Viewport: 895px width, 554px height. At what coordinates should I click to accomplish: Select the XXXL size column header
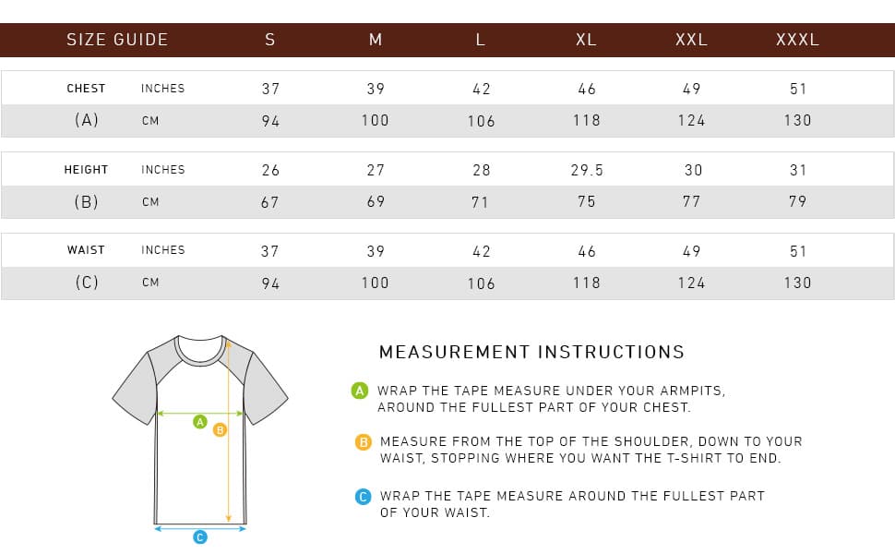[x=797, y=40]
